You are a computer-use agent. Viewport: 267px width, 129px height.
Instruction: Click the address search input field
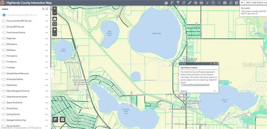256,2
